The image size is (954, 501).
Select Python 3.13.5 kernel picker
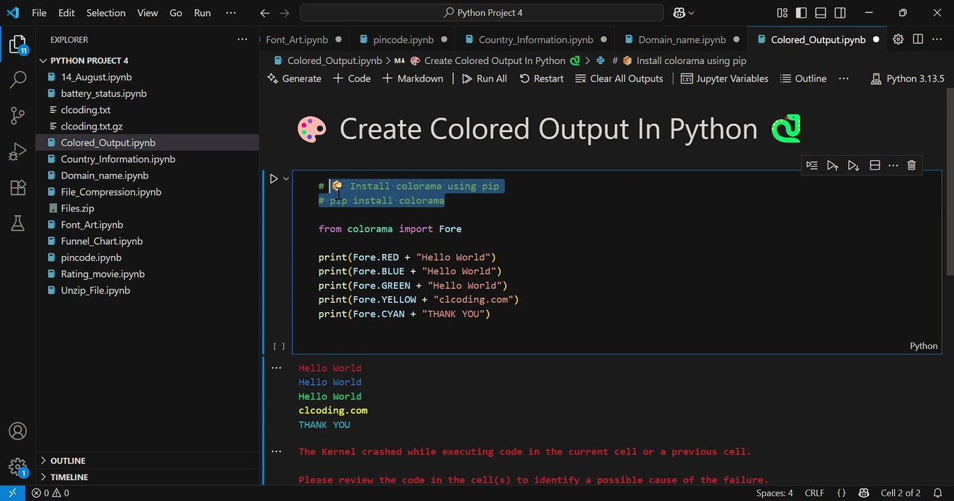click(907, 79)
